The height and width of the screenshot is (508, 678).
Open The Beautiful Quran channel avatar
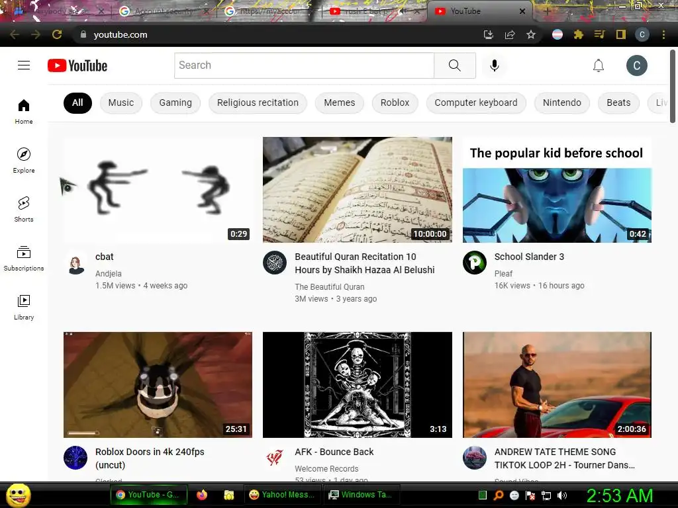pos(275,262)
